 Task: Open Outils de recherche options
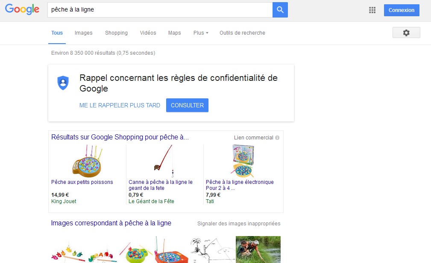click(x=242, y=33)
